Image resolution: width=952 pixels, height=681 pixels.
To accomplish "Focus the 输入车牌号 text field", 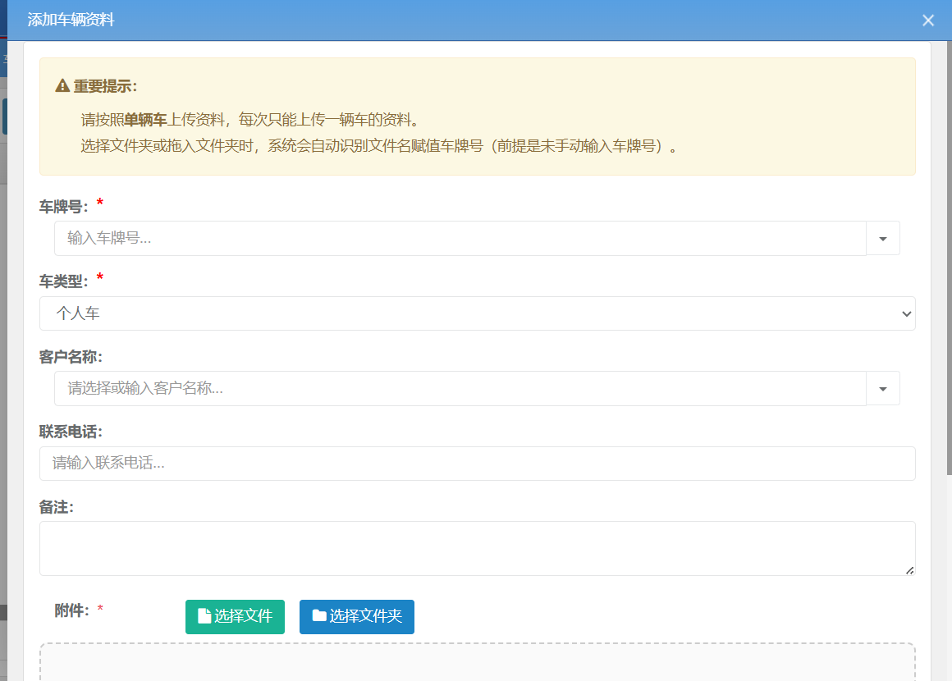I will tap(460, 238).
